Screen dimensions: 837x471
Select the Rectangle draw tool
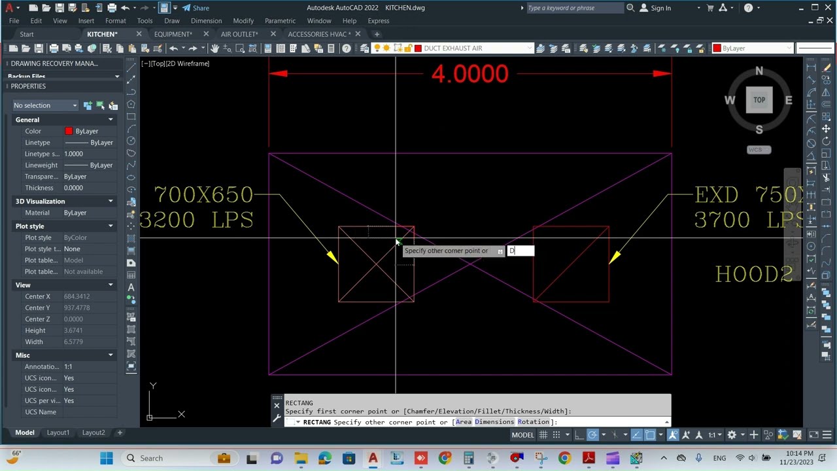131,116
